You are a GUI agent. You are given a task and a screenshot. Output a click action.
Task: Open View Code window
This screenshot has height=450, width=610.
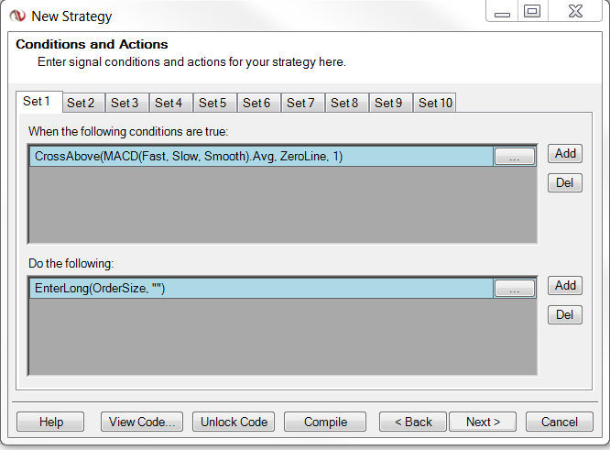pyautogui.click(x=142, y=422)
